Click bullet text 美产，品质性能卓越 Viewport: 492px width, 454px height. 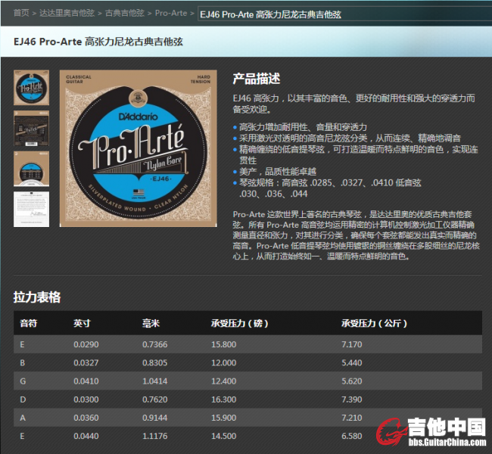click(x=277, y=171)
